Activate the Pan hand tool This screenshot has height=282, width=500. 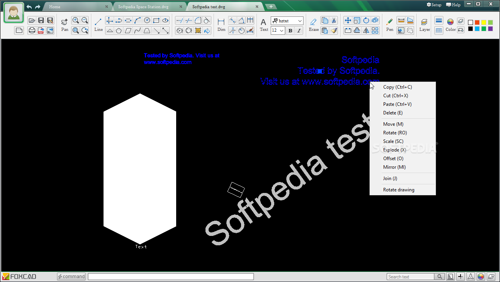tap(65, 25)
